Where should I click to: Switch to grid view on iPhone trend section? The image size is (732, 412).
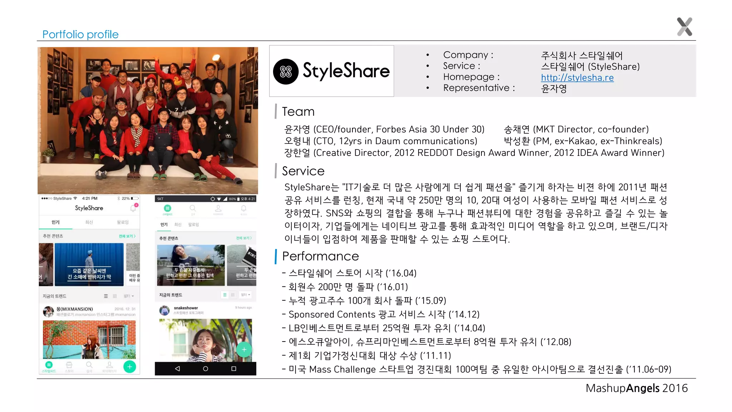click(115, 296)
